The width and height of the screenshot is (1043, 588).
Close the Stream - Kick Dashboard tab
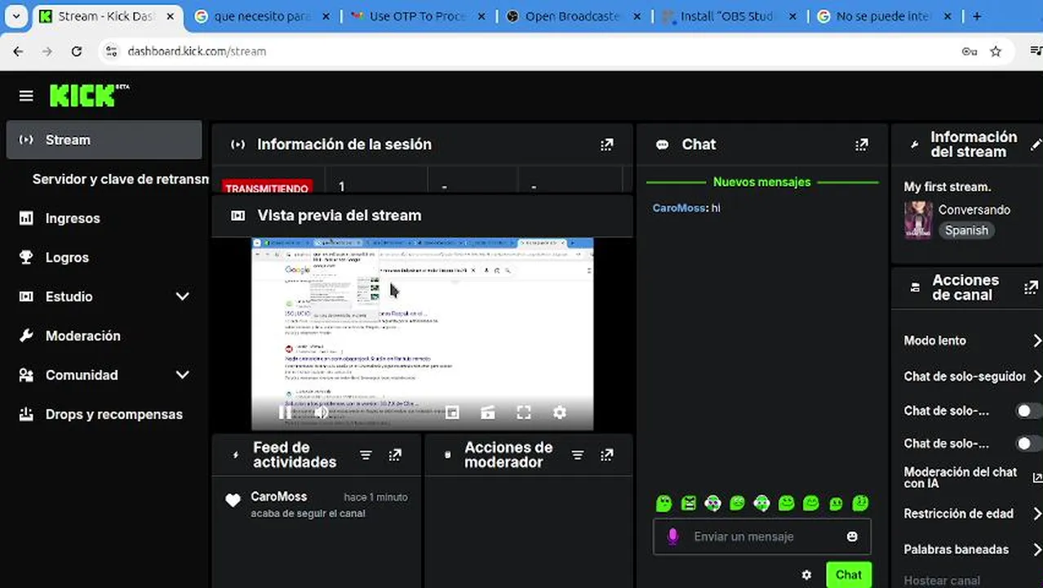168,16
